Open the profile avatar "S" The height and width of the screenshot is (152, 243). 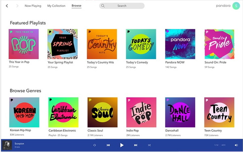point(236,6)
